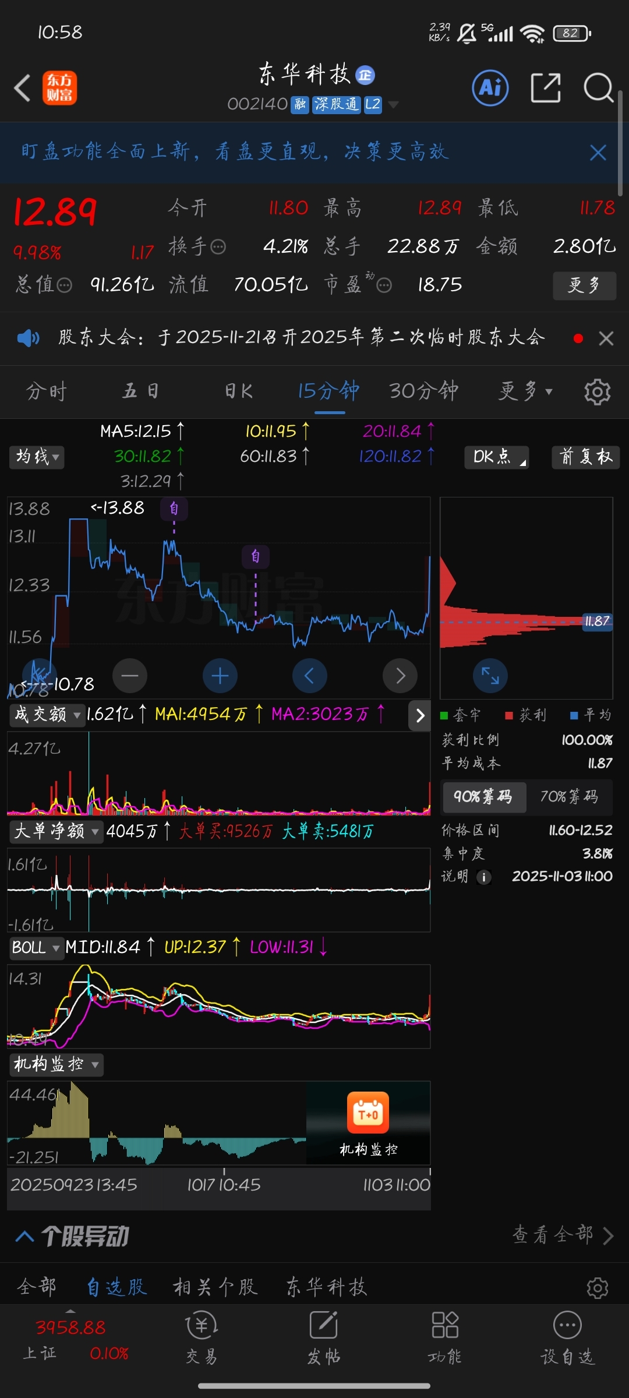Switch to the 五日 tab
This screenshot has height=1398, width=629.
tap(140, 391)
